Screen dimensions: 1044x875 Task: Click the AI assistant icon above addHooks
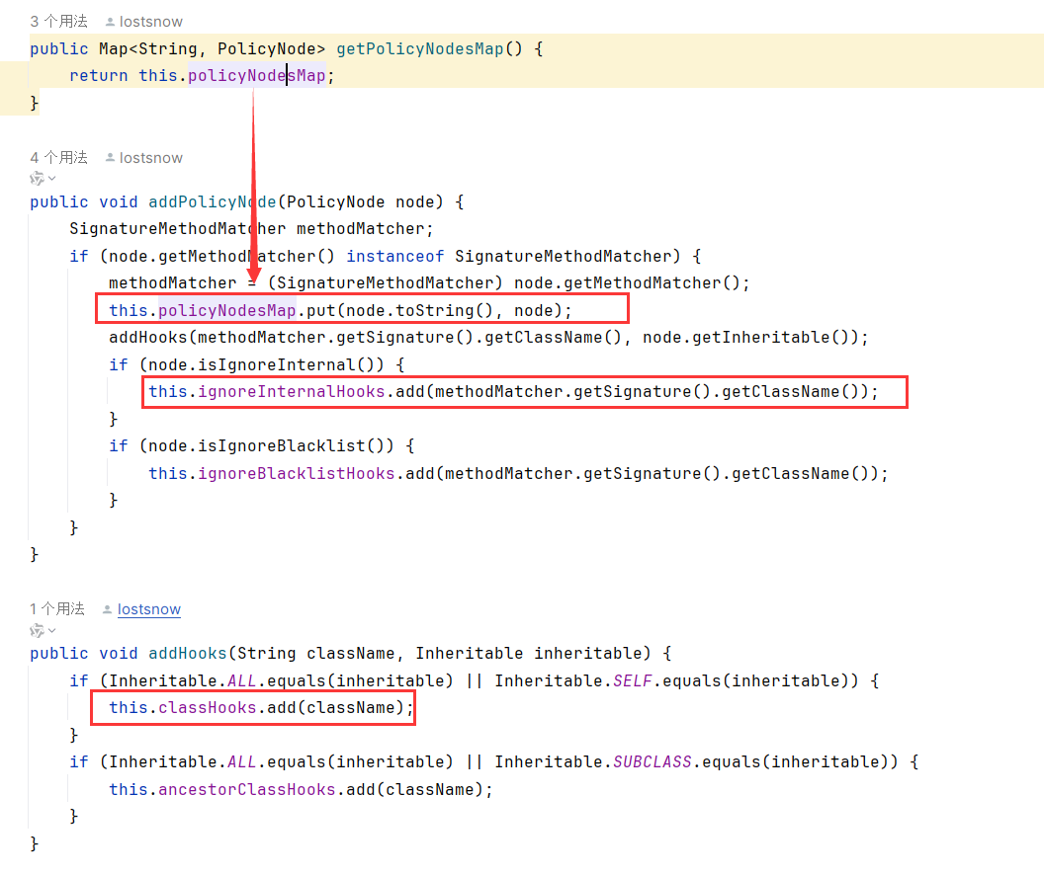pyautogui.click(x=37, y=630)
